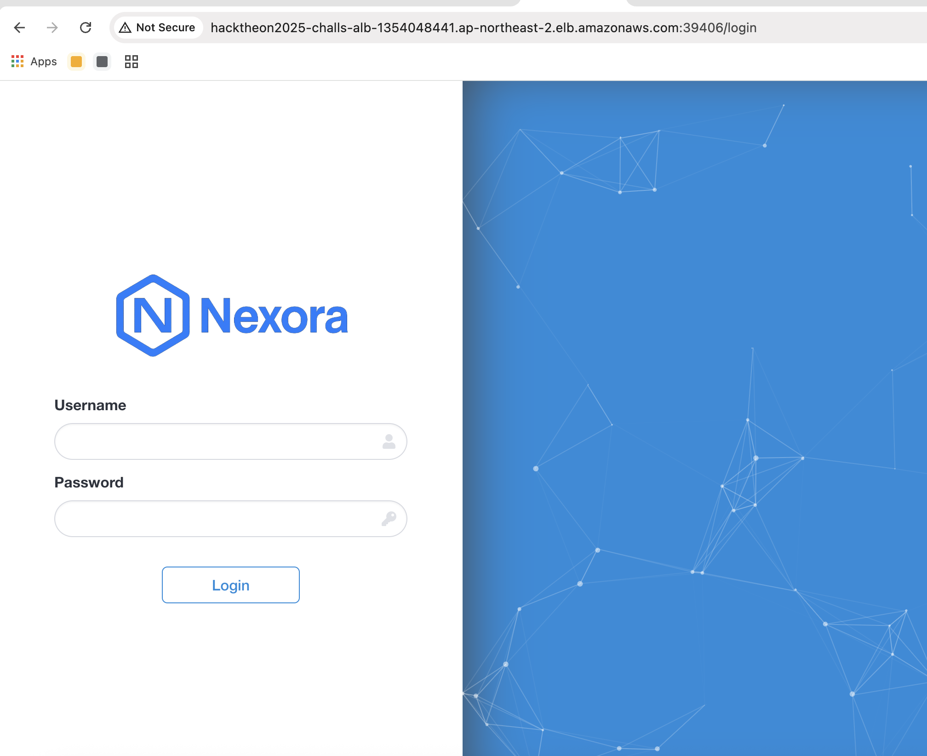The image size is (927, 756).
Task: Click the browser forward arrow
Action: point(52,28)
